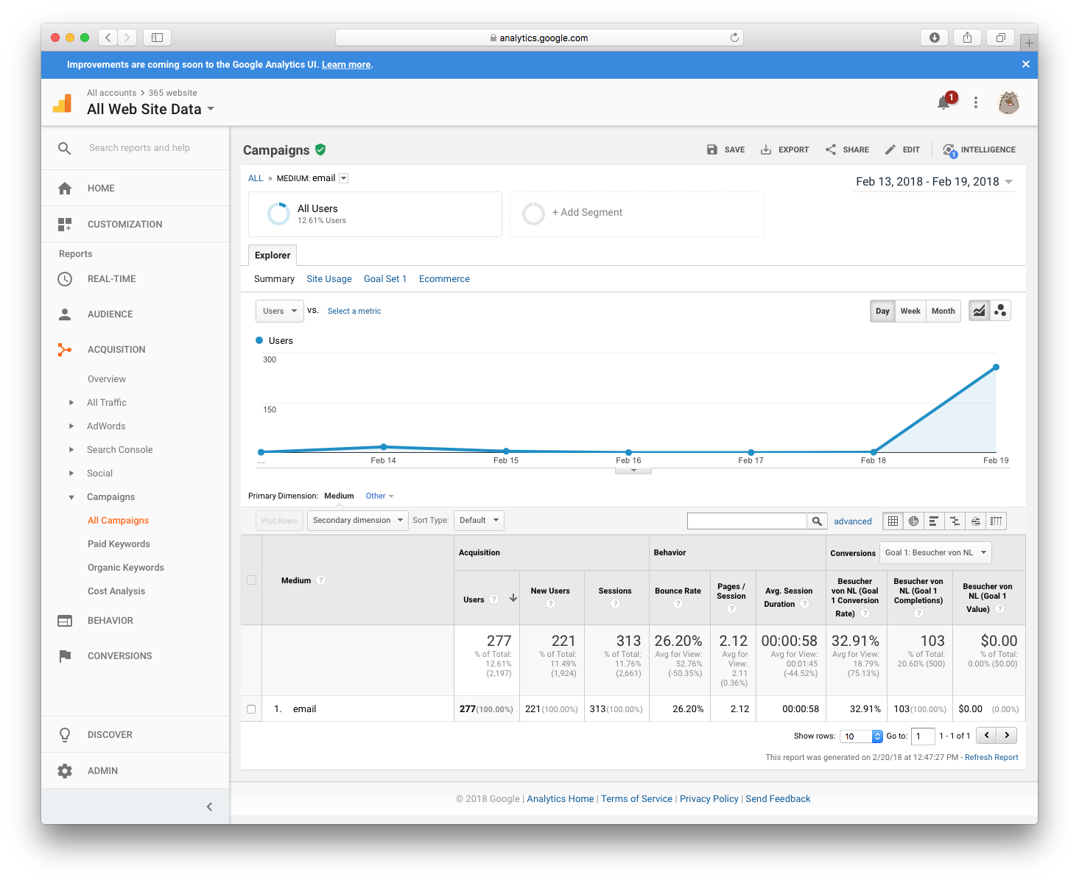
Task: Open the Users metric dropdown
Action: [280, 311]
